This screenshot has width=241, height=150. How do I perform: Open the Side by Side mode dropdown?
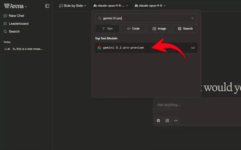pyautogui.click(x=73, y=6)
